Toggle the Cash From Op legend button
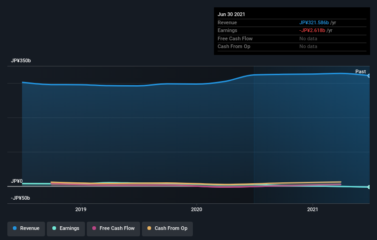The height and width of the screenshot is (240, 377). (167, 229)
